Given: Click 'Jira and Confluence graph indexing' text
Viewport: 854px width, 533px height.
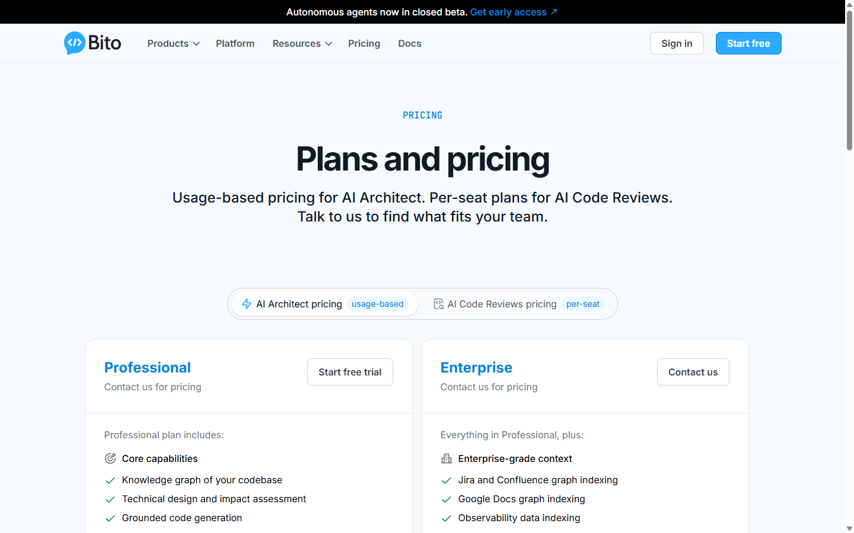Looking at the screenshot, I should [x=538, y=480].
